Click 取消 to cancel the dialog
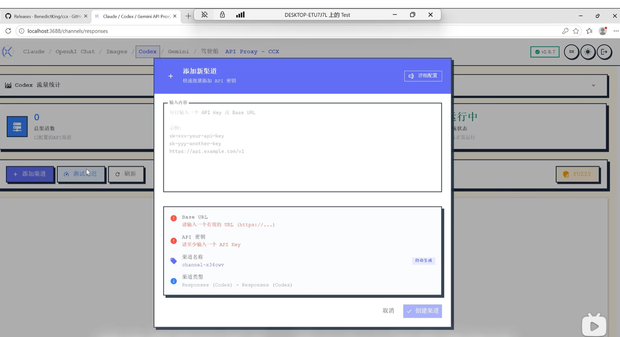Viewport: 620px width, 337px height. click(388, 311)
